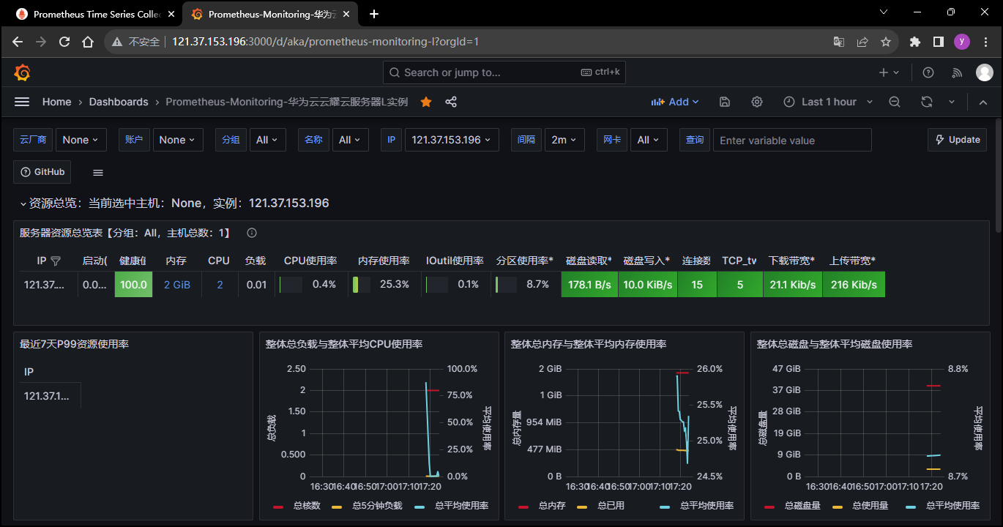The width and height of the screenshot is (1003, 527).
Task: Open the browser home page icon
Action: [88, 42]
